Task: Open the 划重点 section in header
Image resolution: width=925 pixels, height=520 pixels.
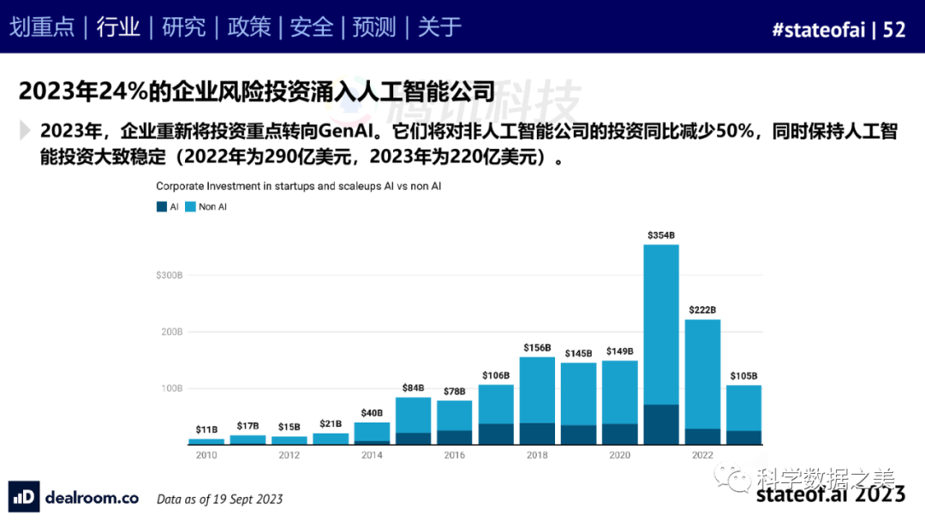Action: [x=42, y=27]
